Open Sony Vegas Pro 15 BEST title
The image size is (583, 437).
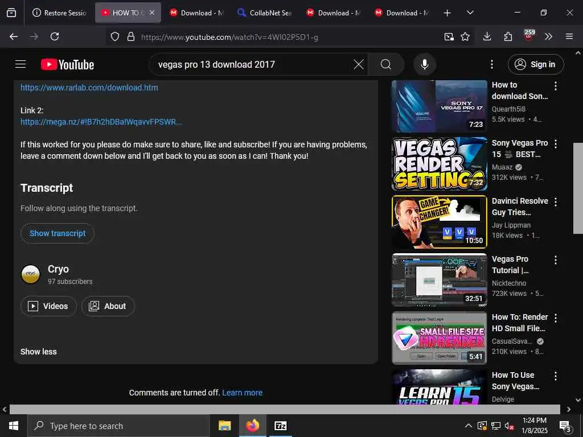(x=520, y=149)
